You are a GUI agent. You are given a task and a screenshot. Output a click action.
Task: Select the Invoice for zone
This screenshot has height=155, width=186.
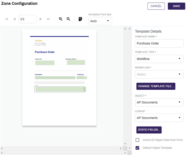point(45,63)
